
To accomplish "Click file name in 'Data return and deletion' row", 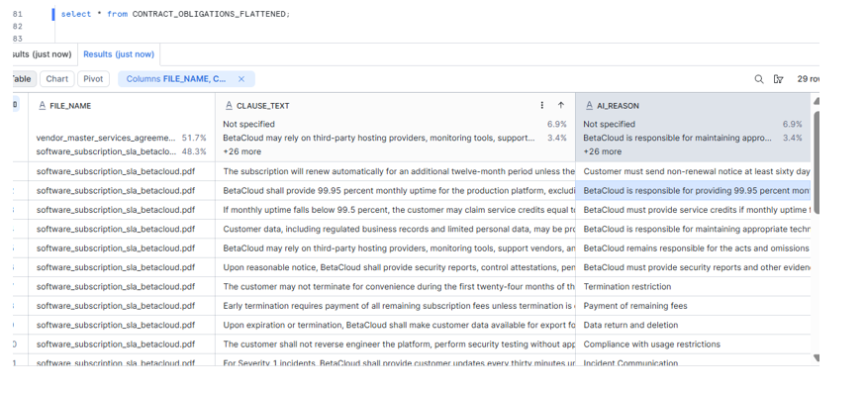I will pos(116,325).
